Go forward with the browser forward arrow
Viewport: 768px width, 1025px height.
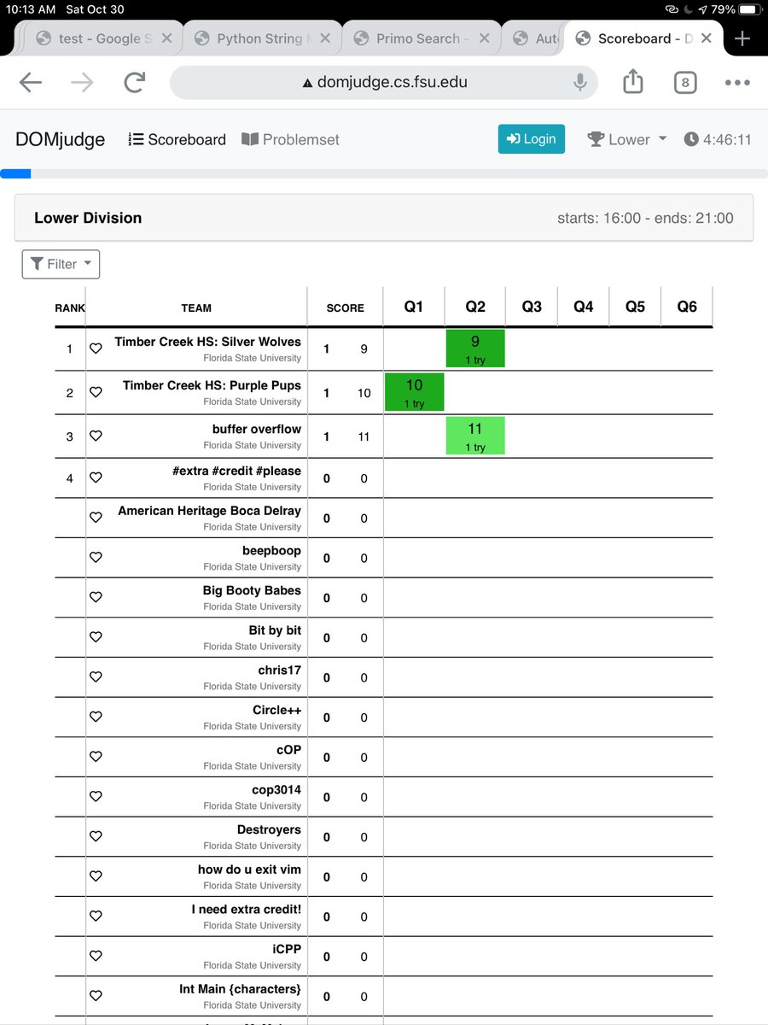pyautogui.click(x=82, y=83)
